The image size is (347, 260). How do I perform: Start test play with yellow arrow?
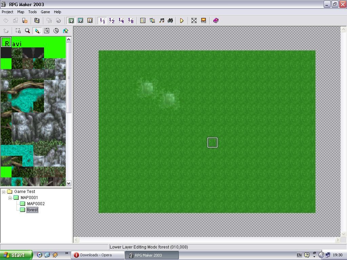pyautogui.click(x=182, y=21)
